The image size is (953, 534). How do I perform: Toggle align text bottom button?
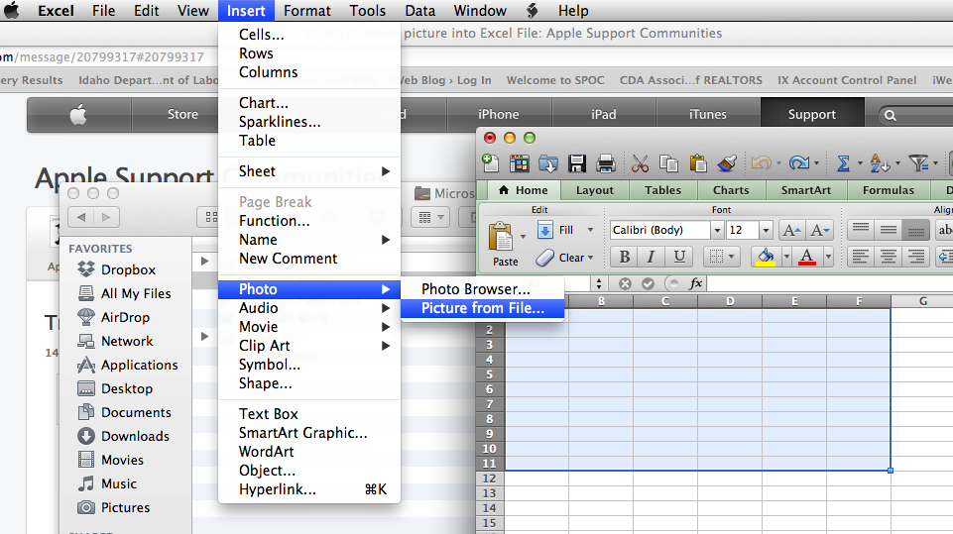coord(915,230)
